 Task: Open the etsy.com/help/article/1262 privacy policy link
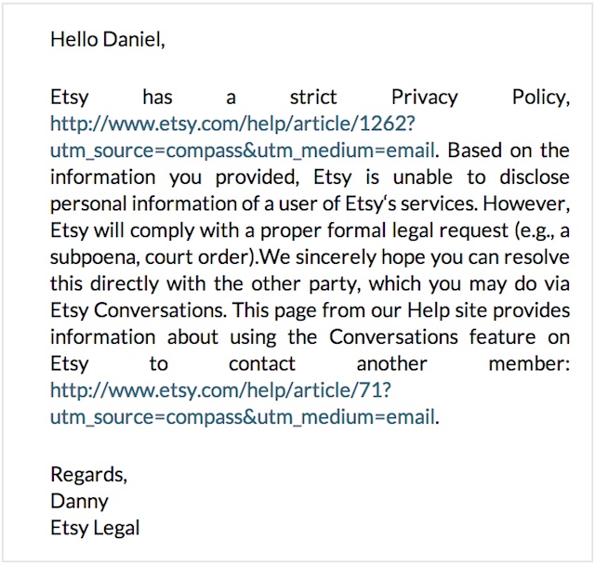[232, 124]
